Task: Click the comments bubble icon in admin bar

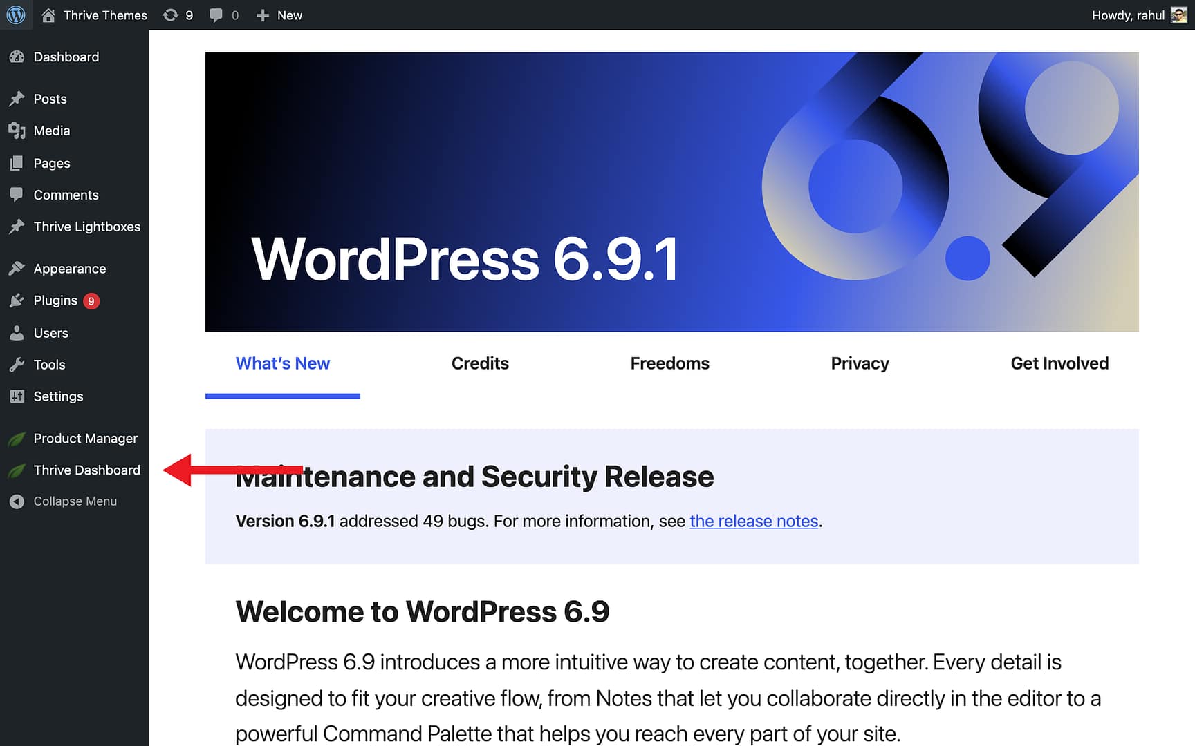Action: [216, 15]
